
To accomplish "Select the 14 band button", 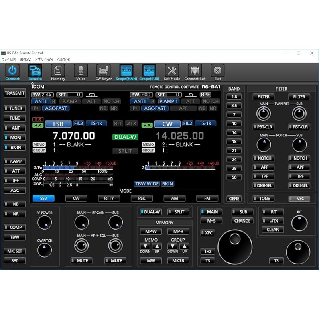I will click(234, 132).
